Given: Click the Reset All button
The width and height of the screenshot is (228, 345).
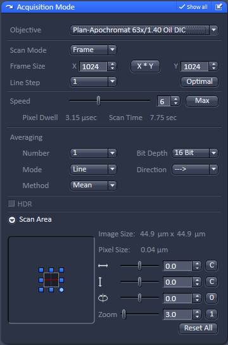Looking at the screenshot, I should [x=198, y=328].
